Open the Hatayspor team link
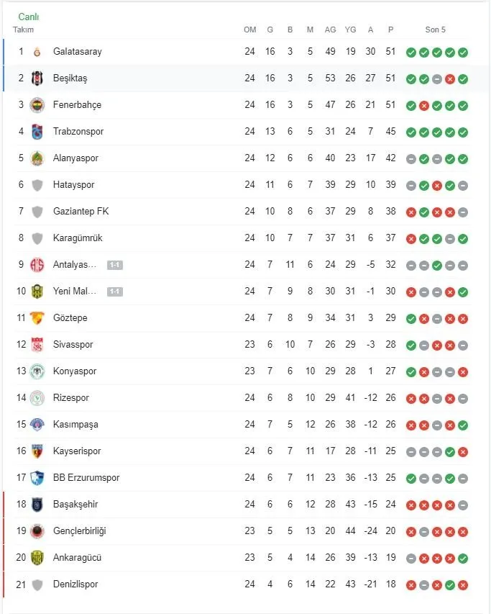The height and width of the screenshot is (614, 491). pyautogui.click(x=73, y=185)
